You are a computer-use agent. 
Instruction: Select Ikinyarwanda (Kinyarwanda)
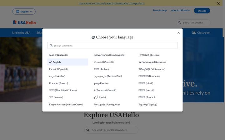tap(109, 55)
